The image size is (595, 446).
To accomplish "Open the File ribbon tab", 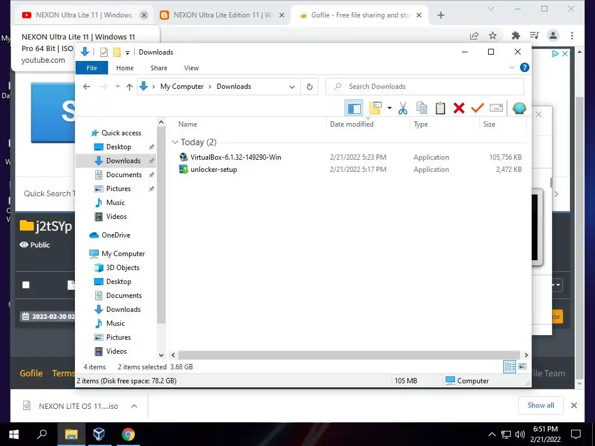I will 92,68.
